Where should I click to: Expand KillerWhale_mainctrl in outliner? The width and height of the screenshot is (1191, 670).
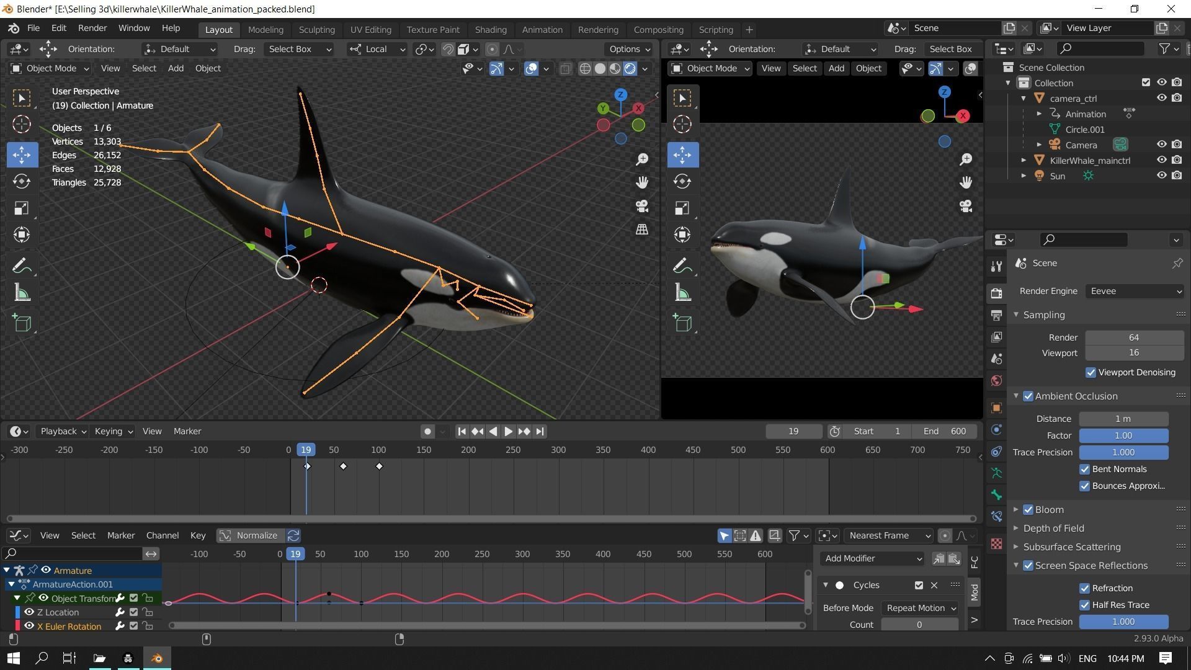click(x=1024, y=161)
